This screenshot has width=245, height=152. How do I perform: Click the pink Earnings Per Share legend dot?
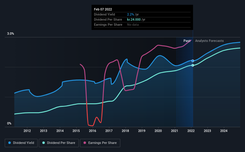85,143
